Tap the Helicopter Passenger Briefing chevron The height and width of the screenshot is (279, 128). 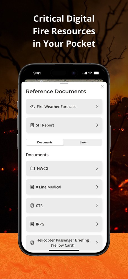(97, 242)
